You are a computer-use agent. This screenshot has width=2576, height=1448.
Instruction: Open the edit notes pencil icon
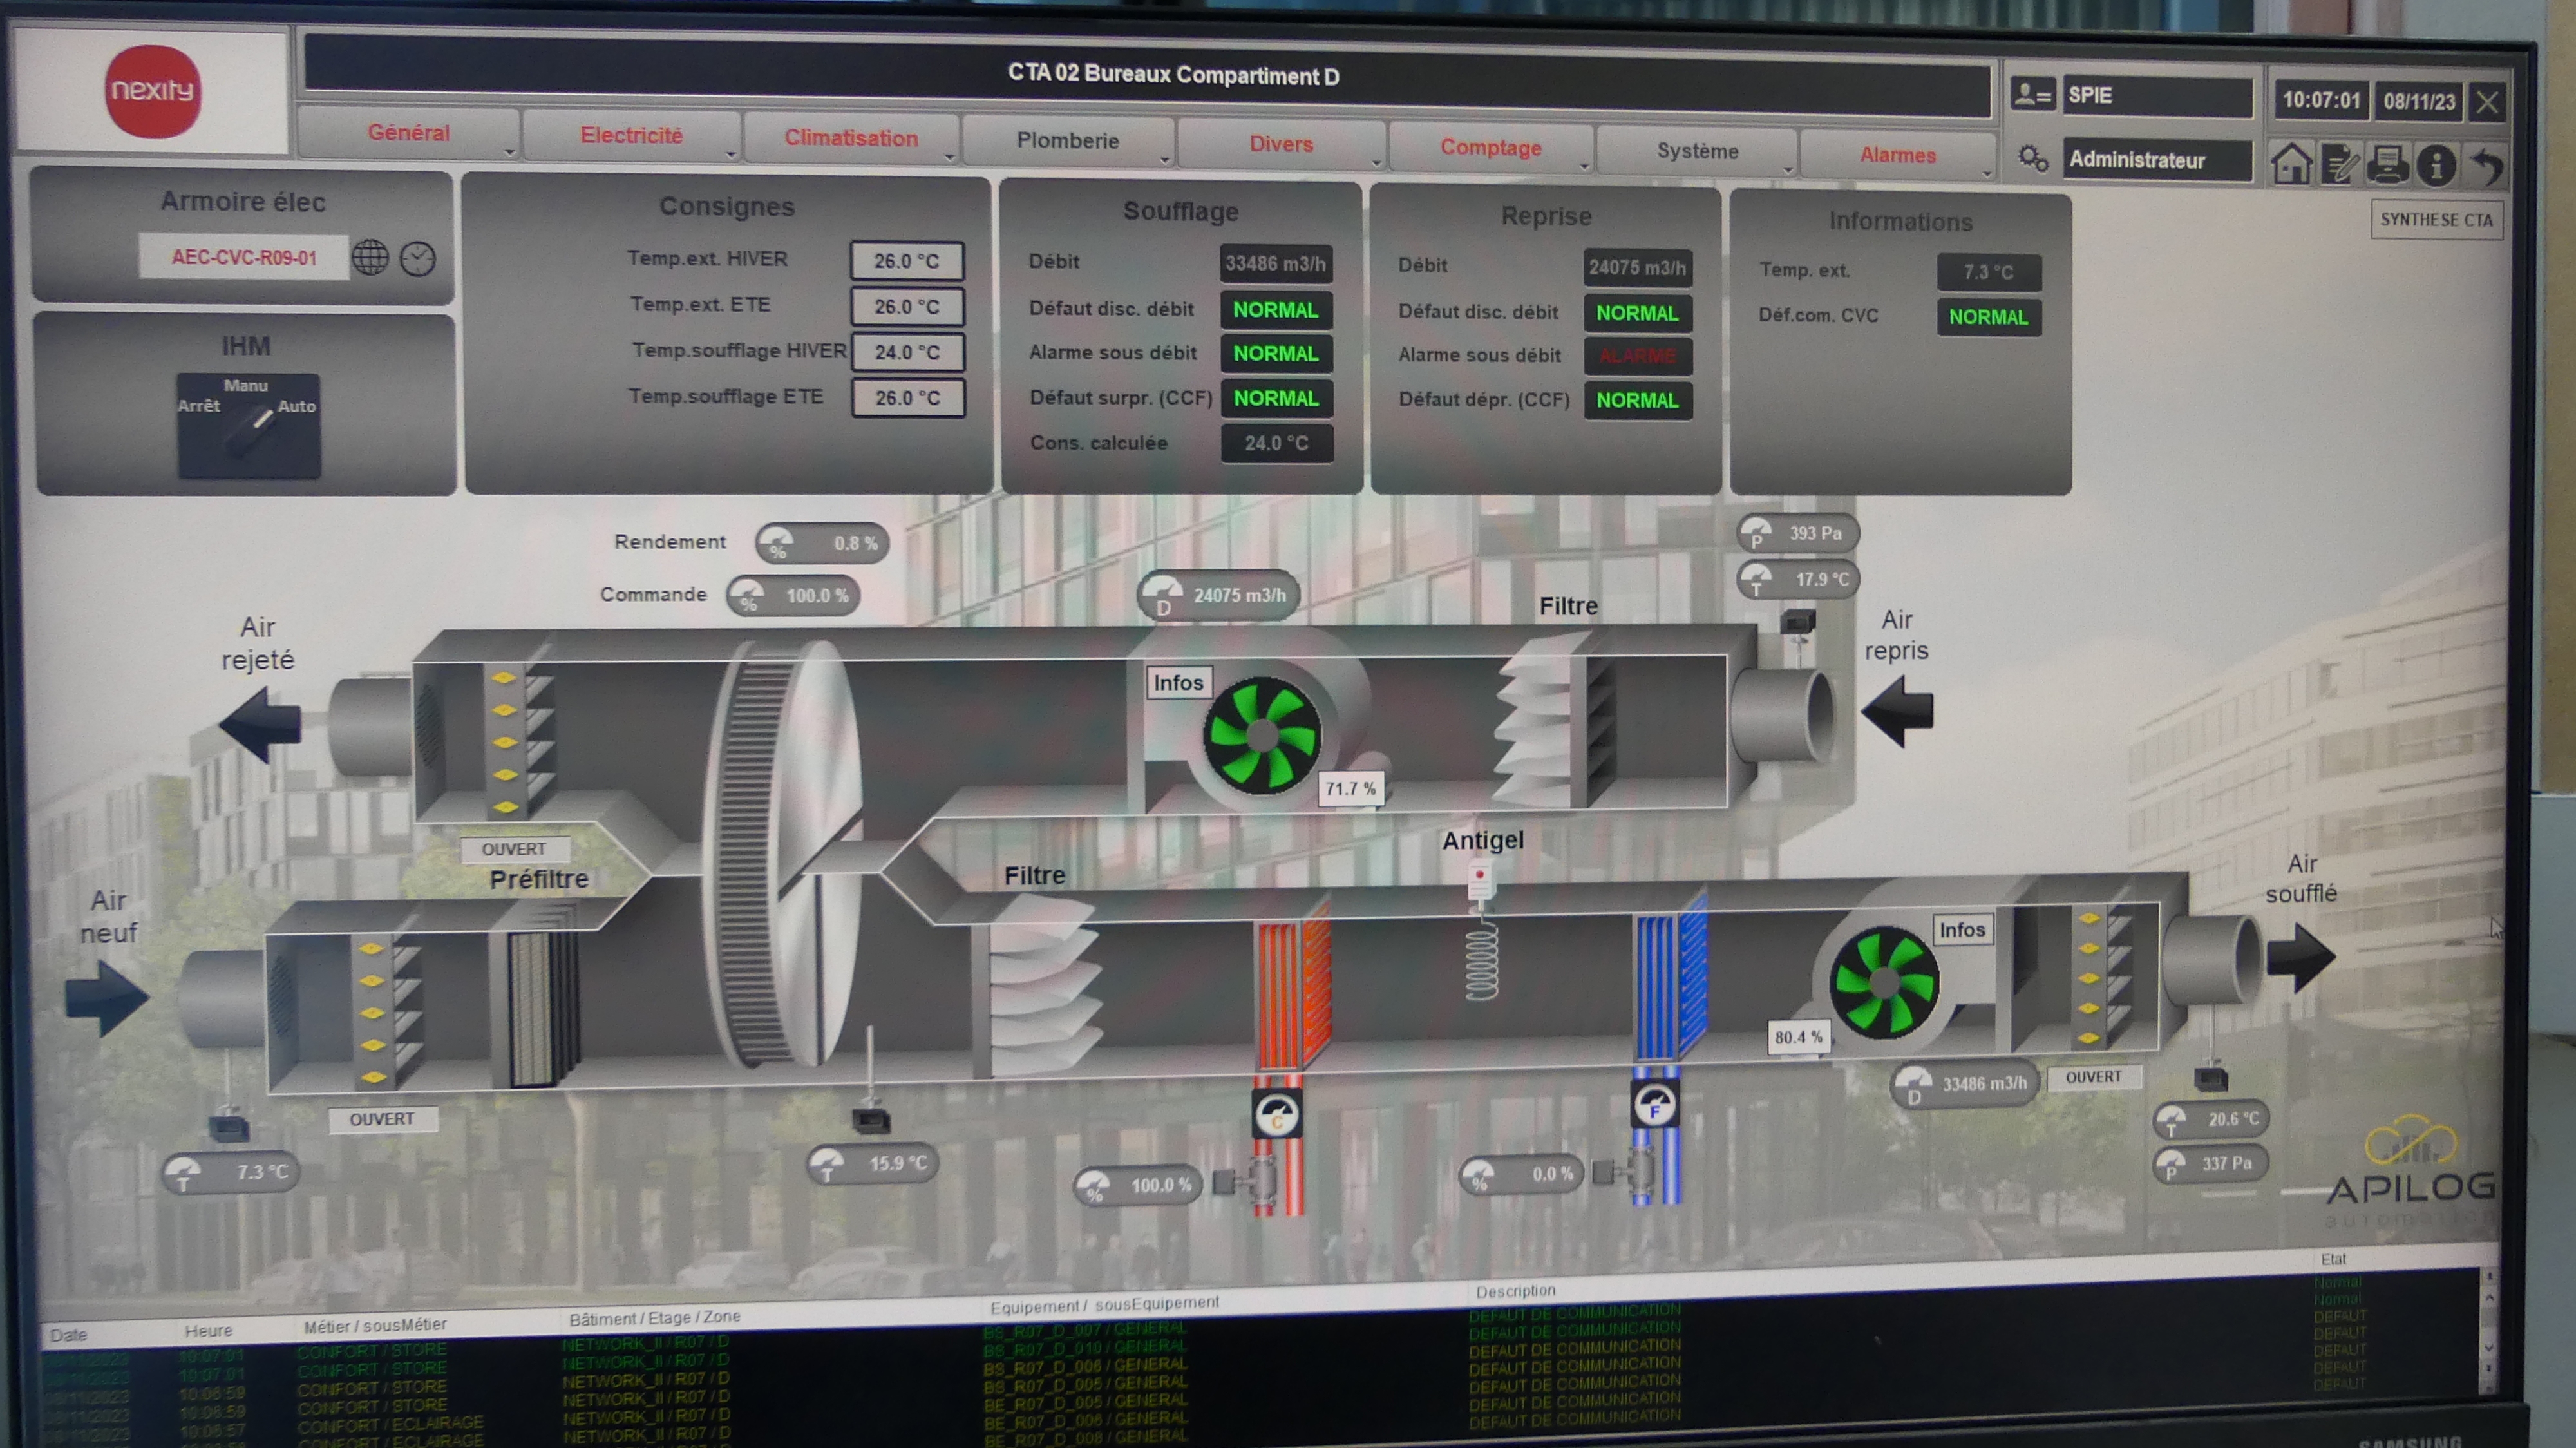click(2339, 164)
